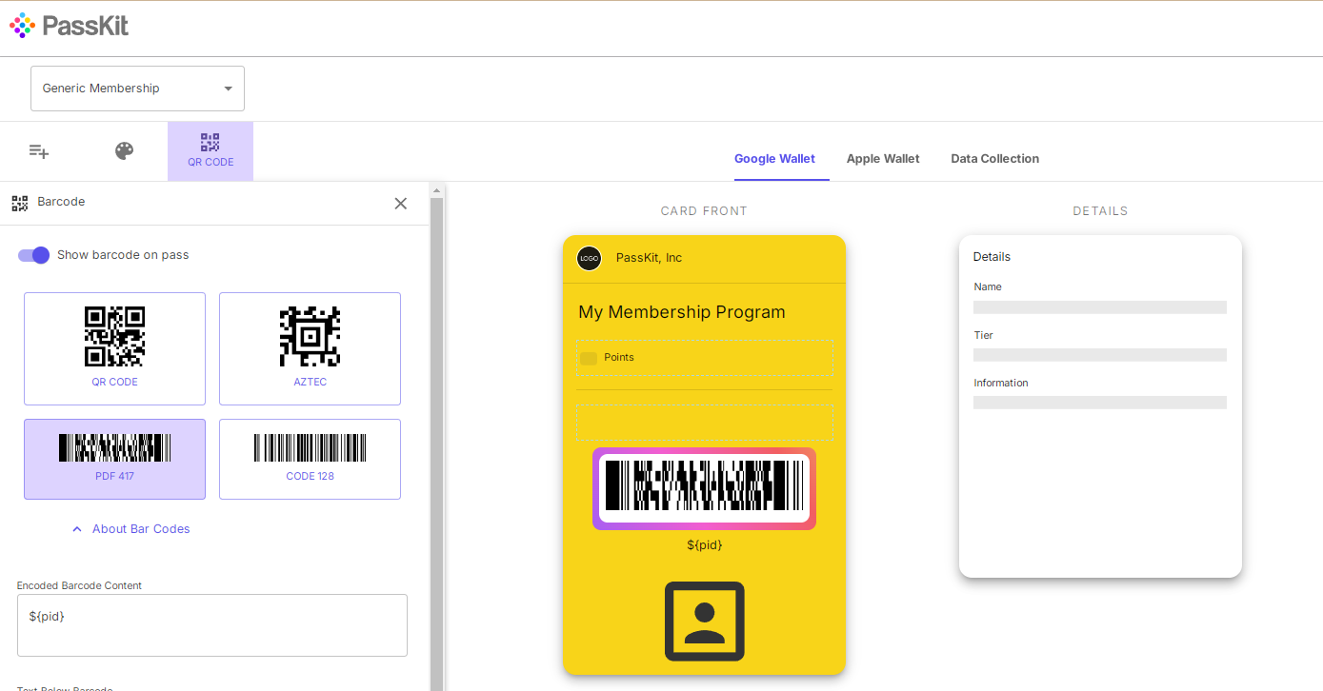Screen dimensions: 1323x691
Task: Collapse the About Bar Codes section
Action: point(130,529)
